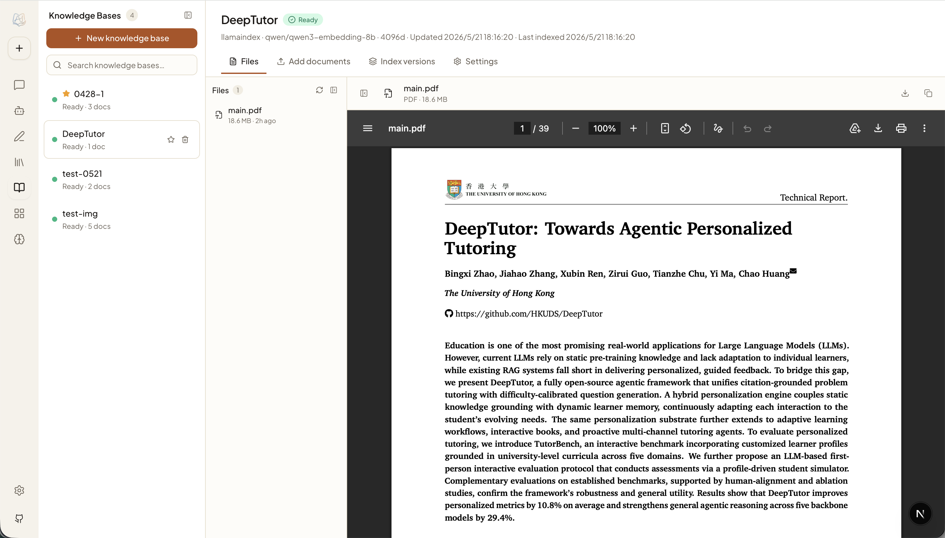
Task: Open the open-book knowledge sidebar icon
Action: (19, 187)
